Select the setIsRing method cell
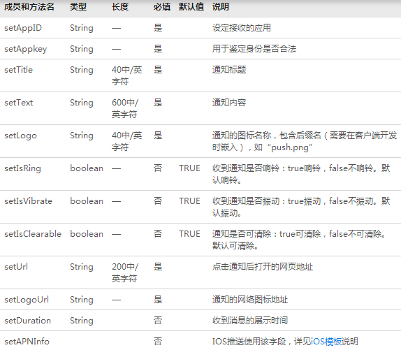Screen dimensions: 401x350 [x=22, y=168]
